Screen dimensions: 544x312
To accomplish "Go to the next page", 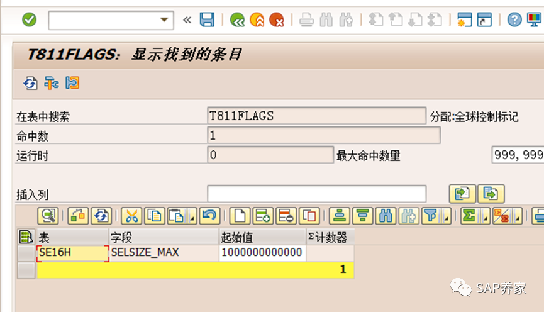I will (415, 19).
